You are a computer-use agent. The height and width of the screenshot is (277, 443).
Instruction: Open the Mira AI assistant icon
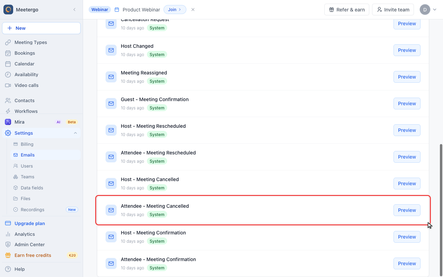pos(8,122)
